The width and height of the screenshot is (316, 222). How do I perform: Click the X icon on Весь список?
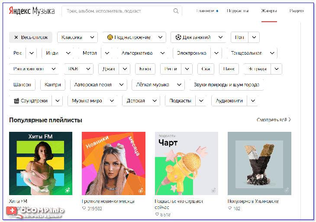16,37
